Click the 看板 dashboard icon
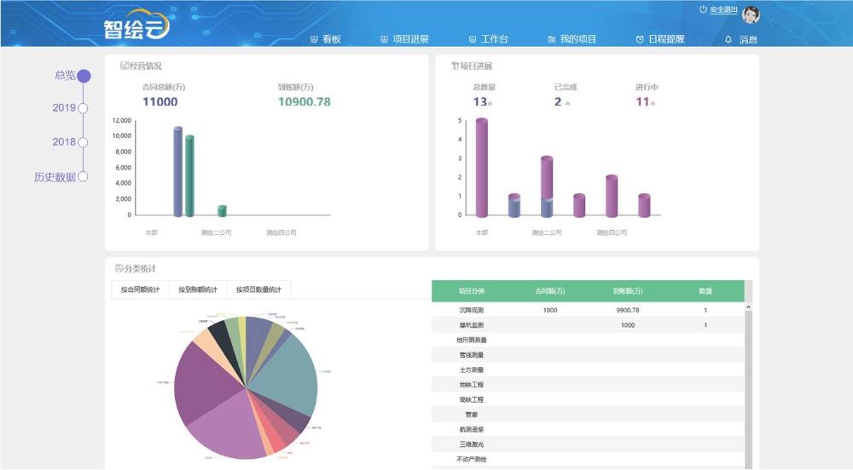The image size is (853, 470). coord(314,39)
